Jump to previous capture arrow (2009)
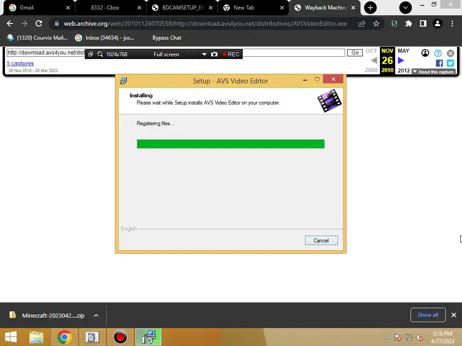Image resolution: width=462 pixels, height=346 pixels. click(374, 61)
